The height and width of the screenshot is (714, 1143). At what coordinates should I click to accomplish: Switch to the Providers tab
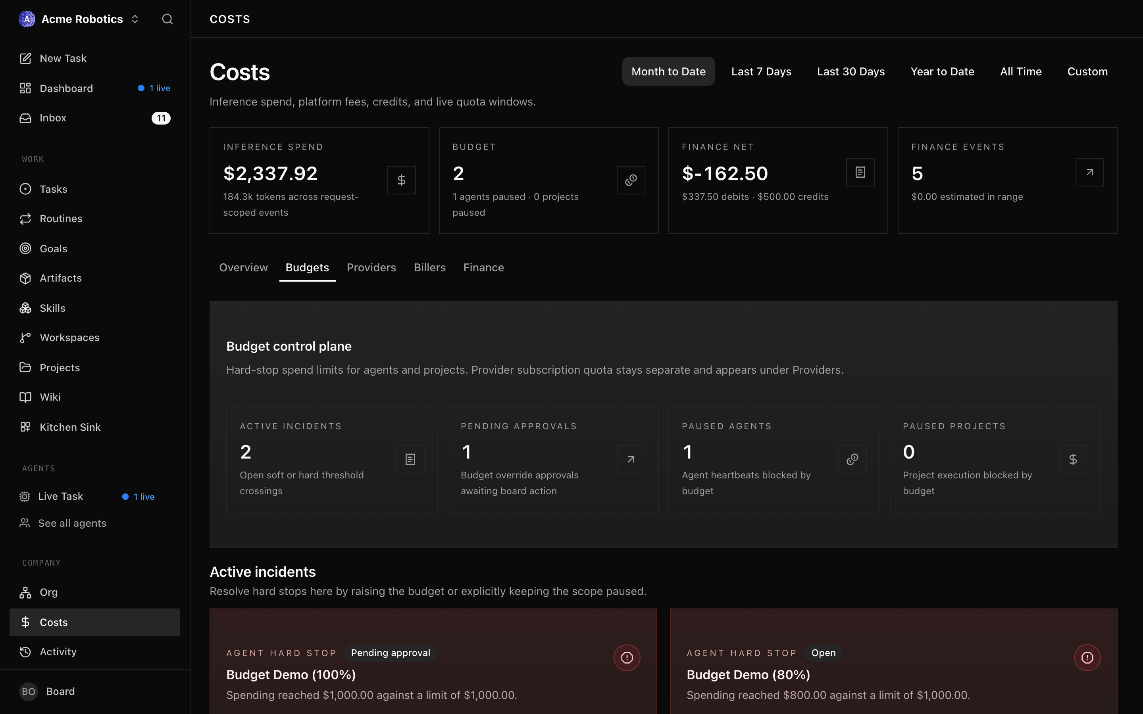tap(371, 267)
